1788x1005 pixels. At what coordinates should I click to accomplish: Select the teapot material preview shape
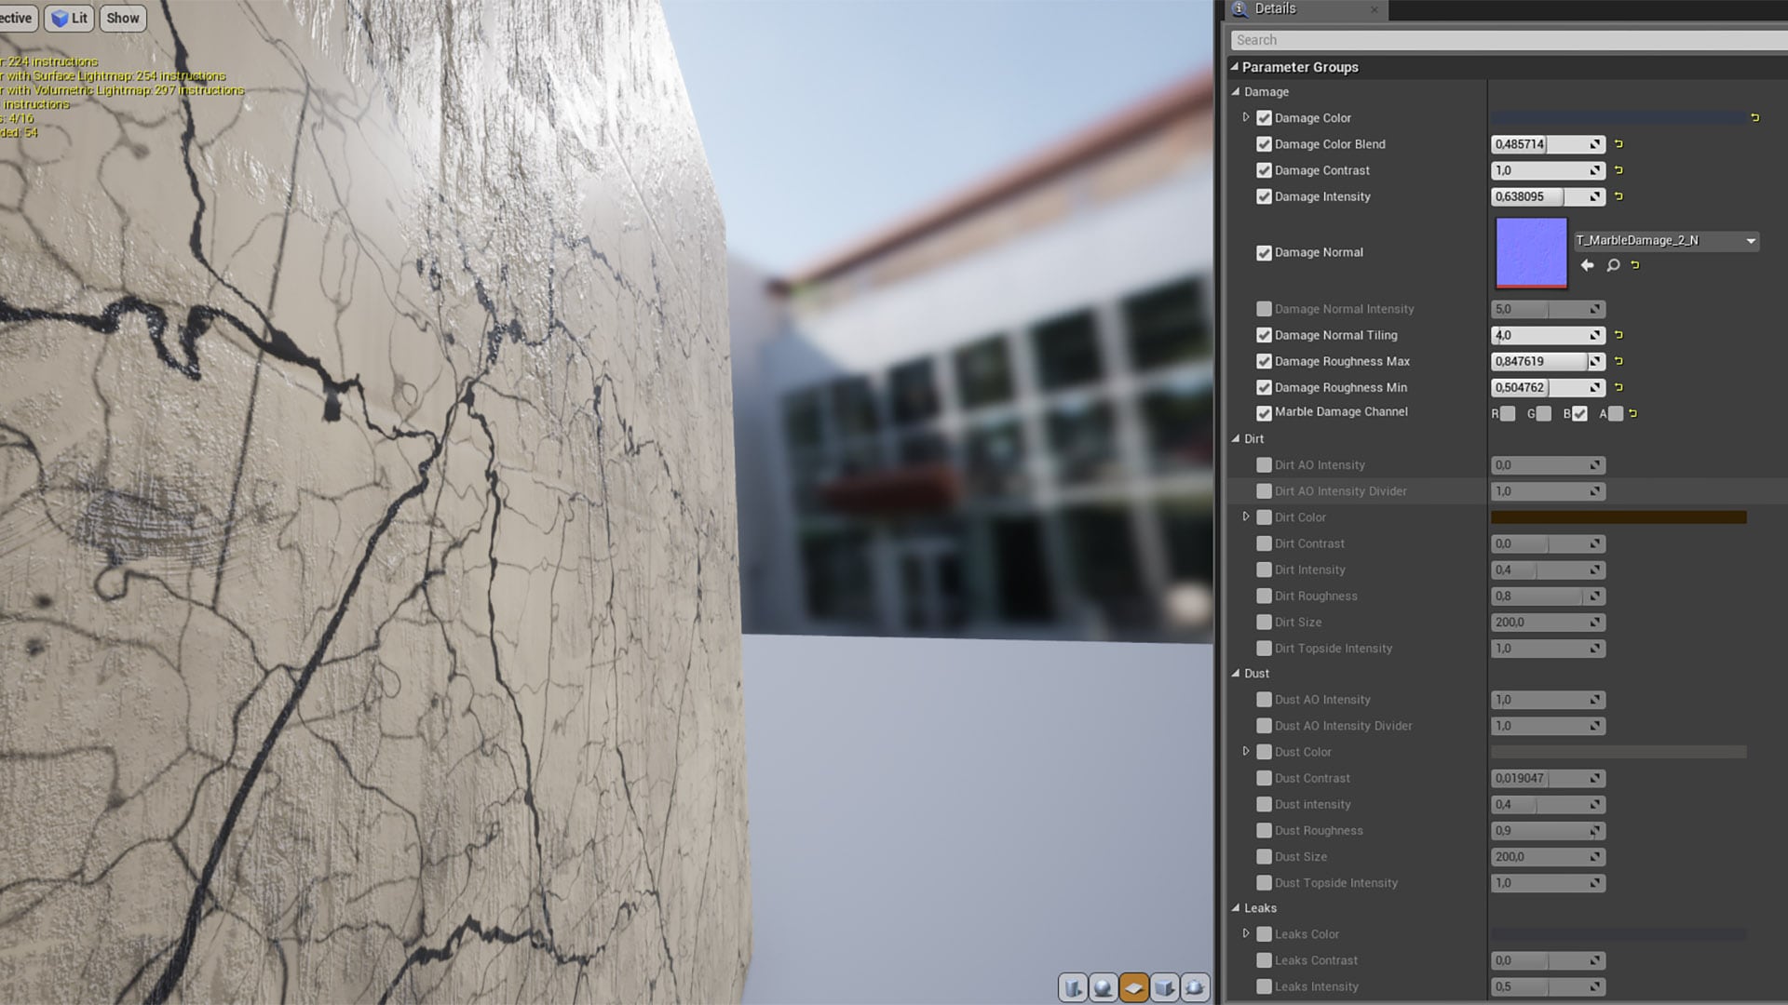(x=1196, y=988)
